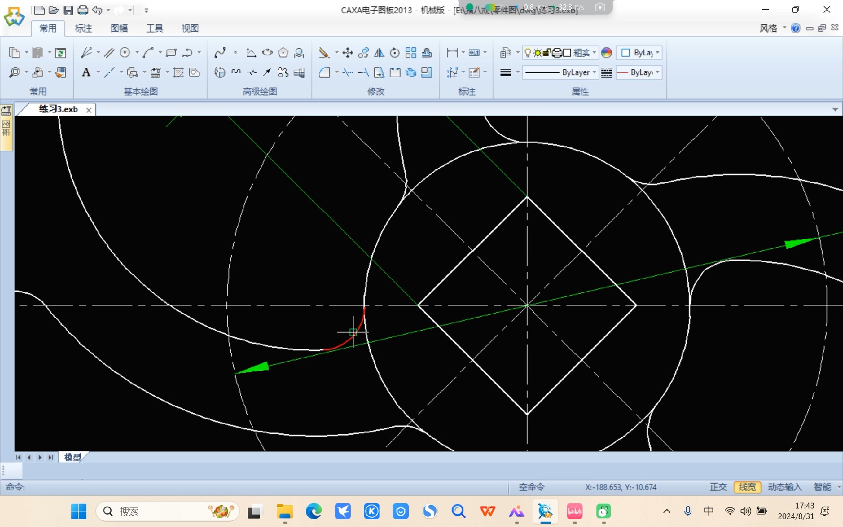The height and width of the screenshot is (527, 843).
Task: Create a new drawing file
Action: 39,10
